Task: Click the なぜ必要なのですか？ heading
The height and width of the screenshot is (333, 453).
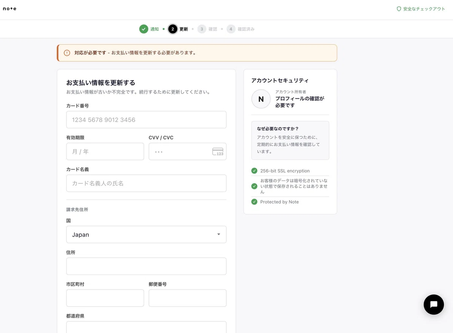Action: [x=278, y=129]
